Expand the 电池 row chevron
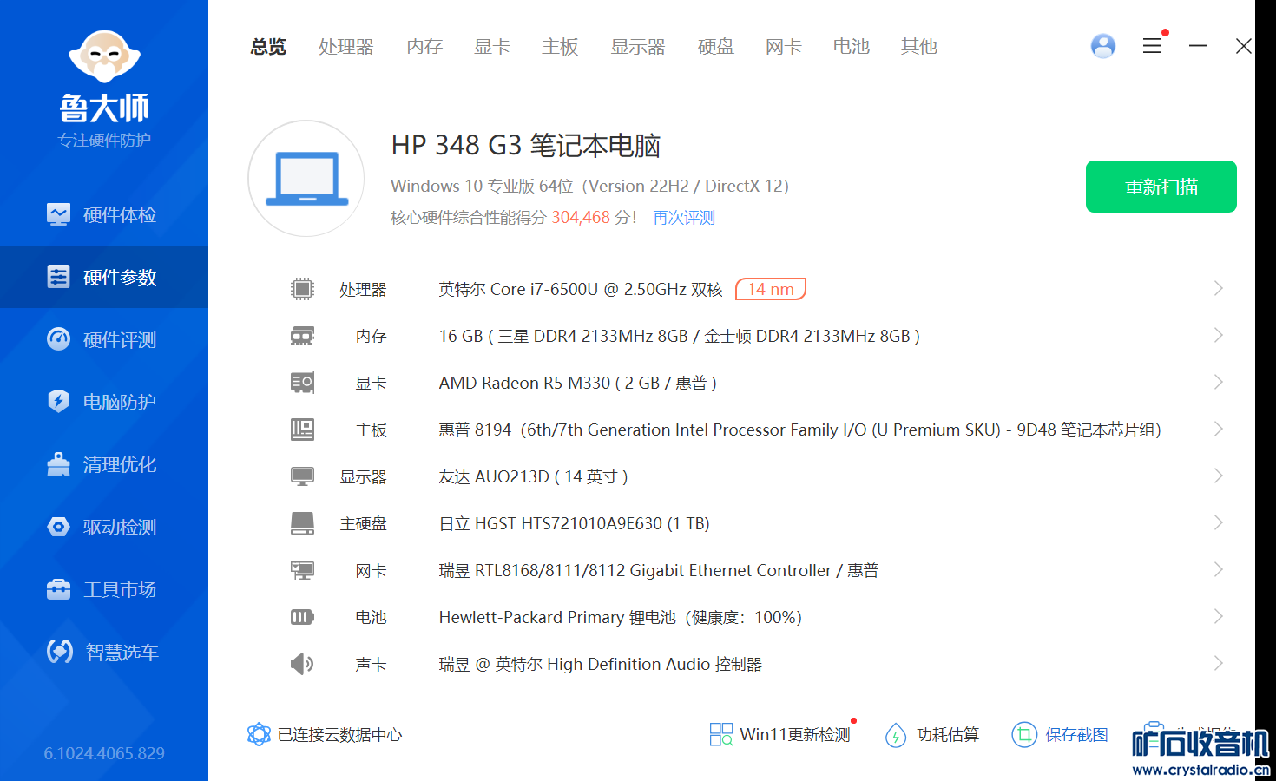 (1219, 616)
